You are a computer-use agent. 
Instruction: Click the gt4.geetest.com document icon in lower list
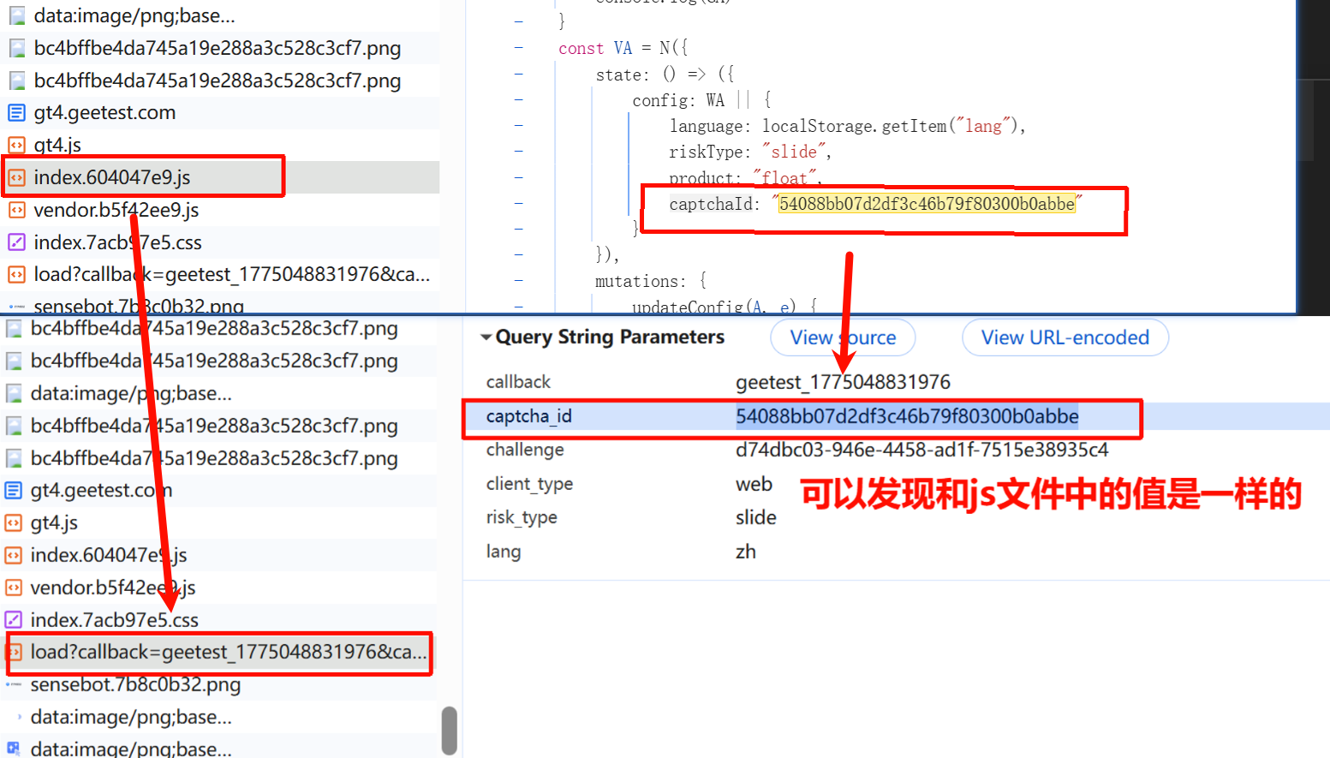pos(14,490)
